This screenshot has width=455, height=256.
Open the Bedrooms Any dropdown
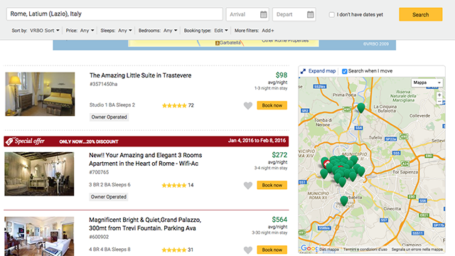171,31
